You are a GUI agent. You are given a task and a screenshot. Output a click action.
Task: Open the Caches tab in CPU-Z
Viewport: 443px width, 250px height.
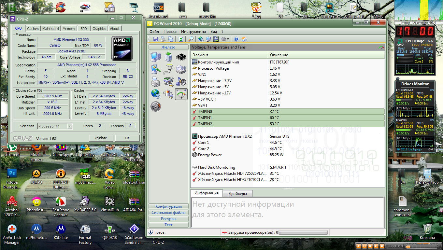tap(33, 29)
